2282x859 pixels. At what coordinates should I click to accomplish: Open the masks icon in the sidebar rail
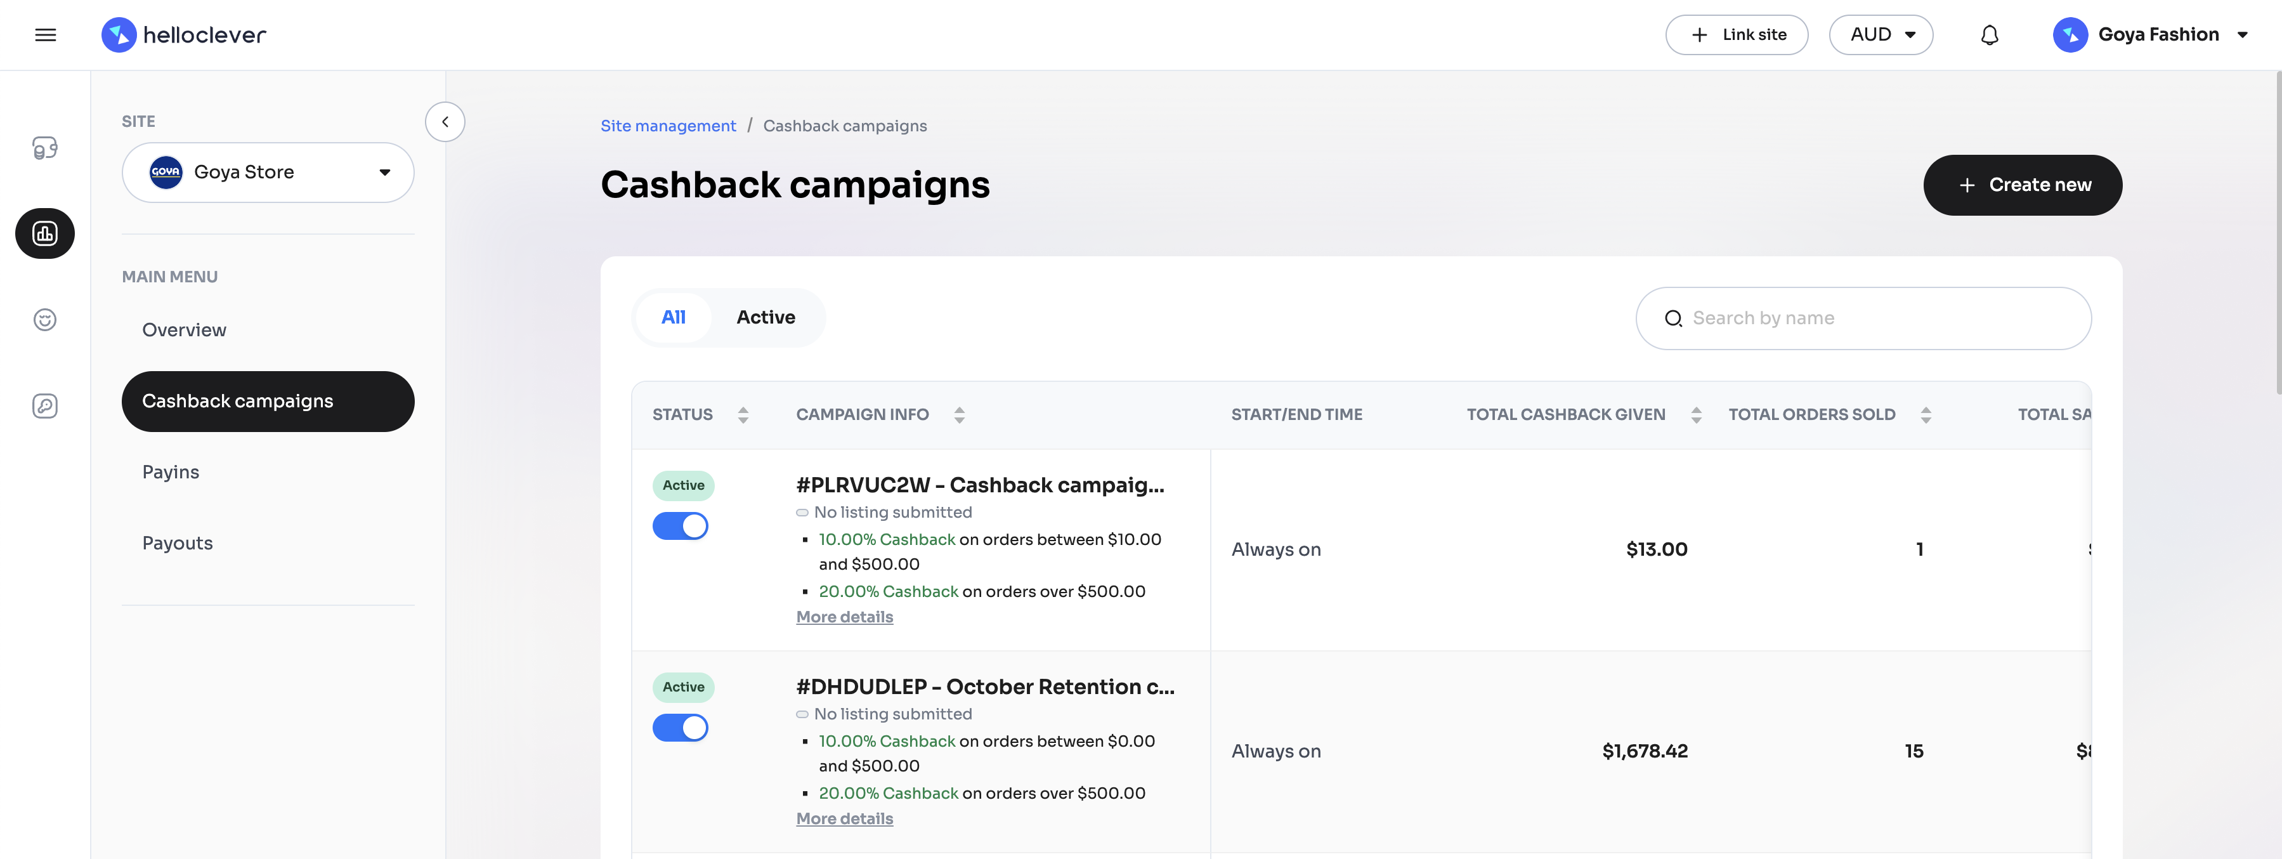45,147
